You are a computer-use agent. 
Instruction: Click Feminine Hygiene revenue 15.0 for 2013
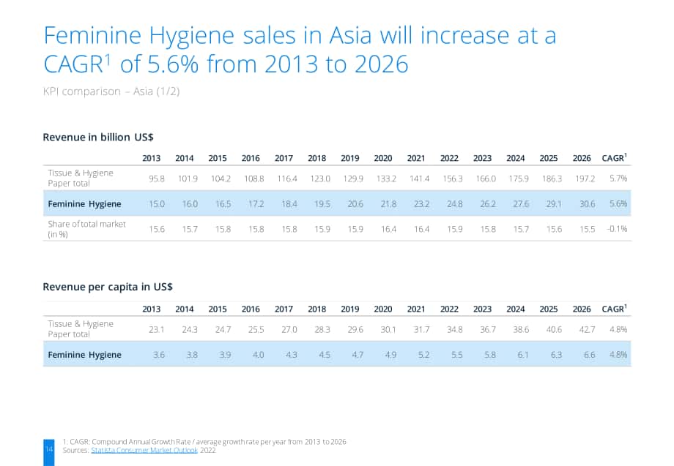(x=157, y=204)
